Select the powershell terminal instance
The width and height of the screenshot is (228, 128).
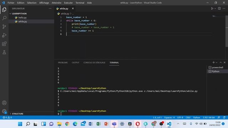pos(217,68)
